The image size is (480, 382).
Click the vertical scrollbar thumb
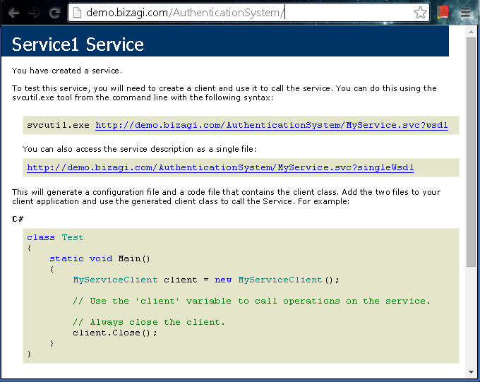pyautogui.click(x=471, y=152)
